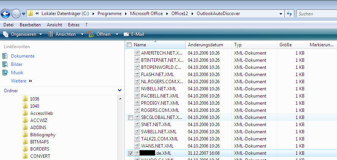Click the BTOPENWORLD.COM.XML file icon
The image size is (337, 160).
click(137, 67)
